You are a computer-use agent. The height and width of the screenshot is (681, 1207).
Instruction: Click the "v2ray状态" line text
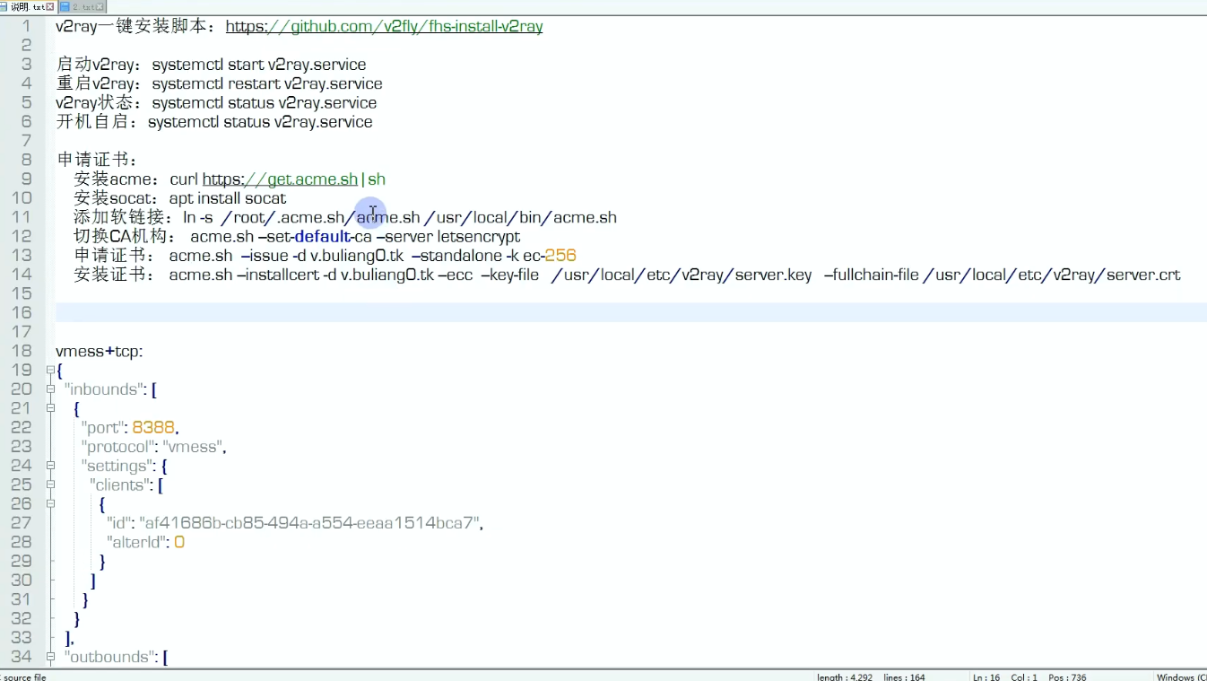click(x=216, y=103)
